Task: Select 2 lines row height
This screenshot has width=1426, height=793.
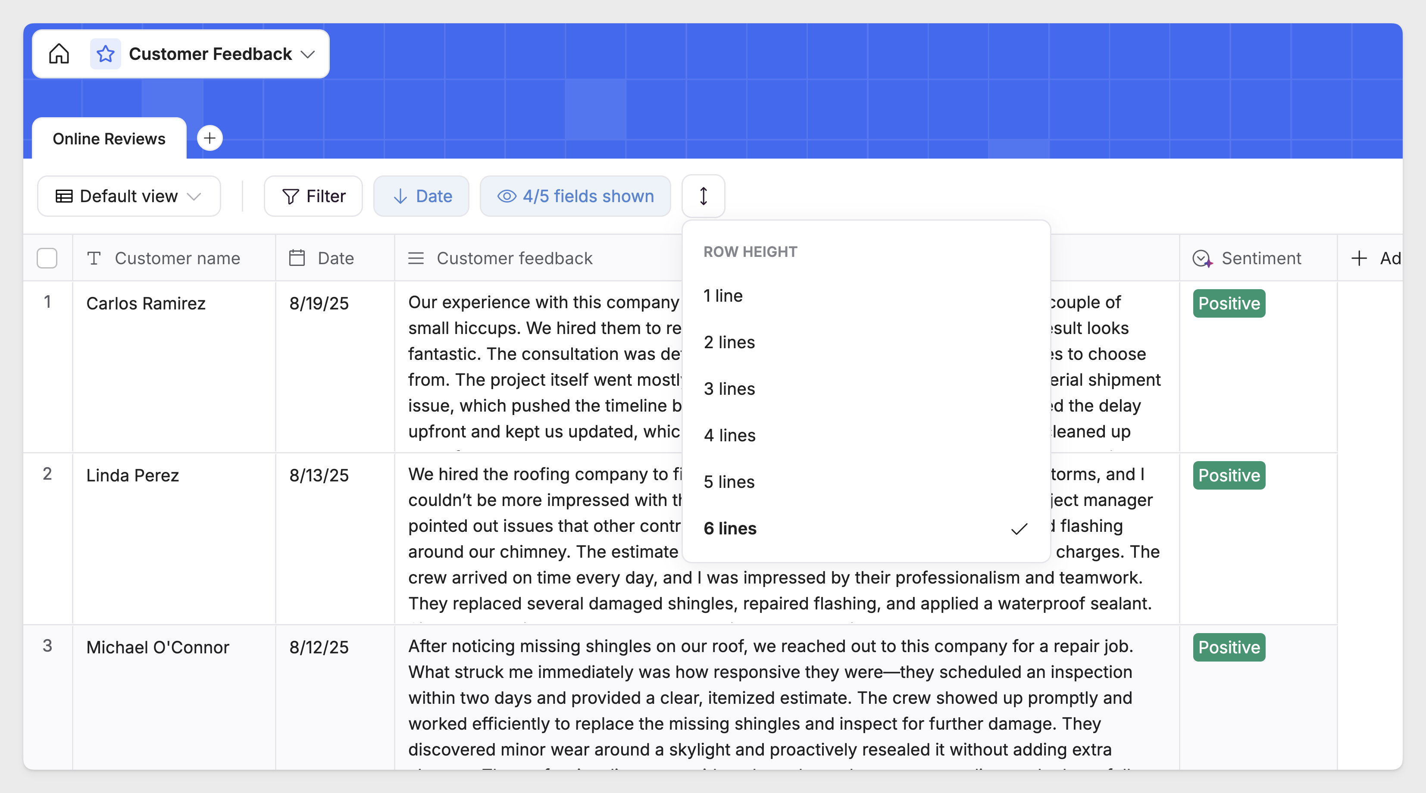Action: point(866,342)
